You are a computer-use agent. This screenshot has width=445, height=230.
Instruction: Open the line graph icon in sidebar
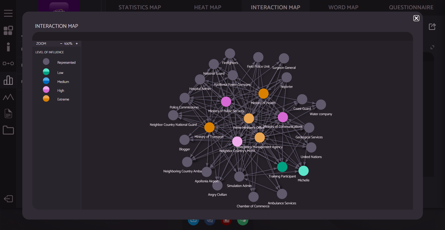coord(8,97)
